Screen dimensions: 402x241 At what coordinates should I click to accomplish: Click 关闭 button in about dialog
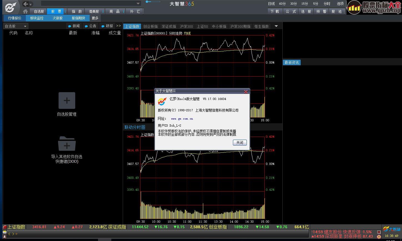[x=240, y=142]
